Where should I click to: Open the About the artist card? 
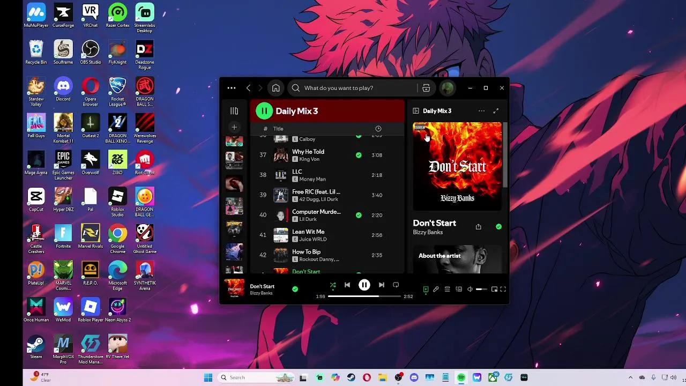pyautogui.click(x=457, y=259)
